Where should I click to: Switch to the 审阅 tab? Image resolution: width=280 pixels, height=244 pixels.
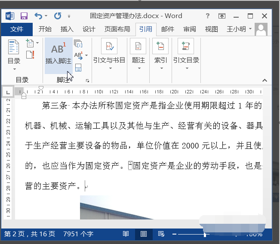[x=190, y=29]
